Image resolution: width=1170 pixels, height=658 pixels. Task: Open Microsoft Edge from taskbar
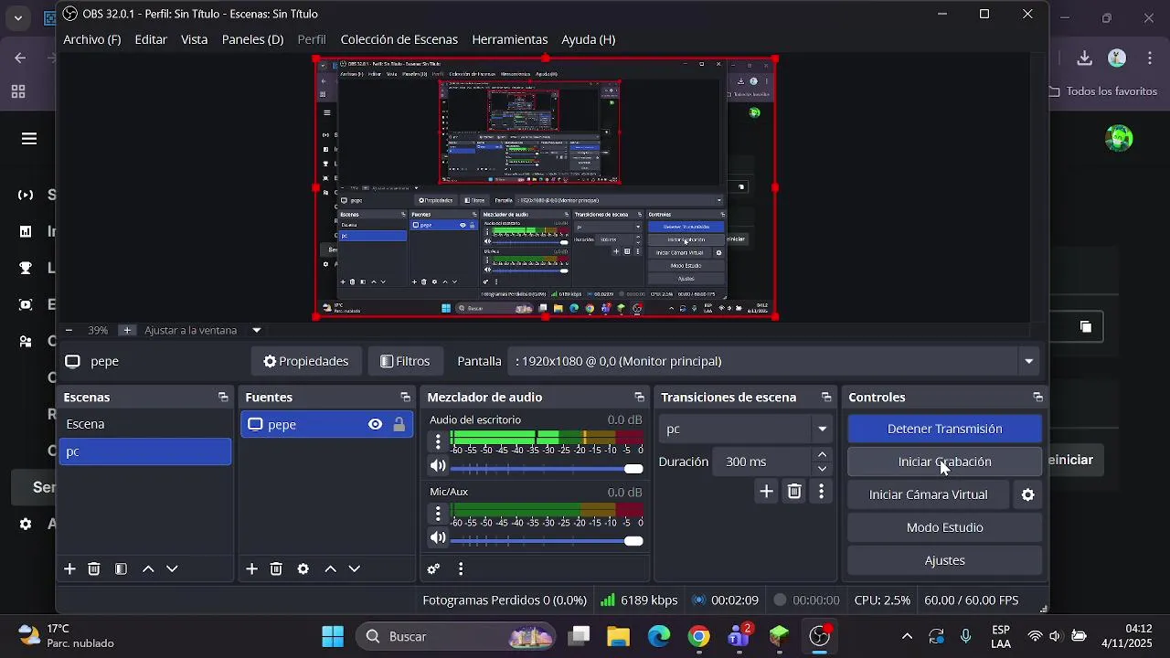tap(659, 636)
